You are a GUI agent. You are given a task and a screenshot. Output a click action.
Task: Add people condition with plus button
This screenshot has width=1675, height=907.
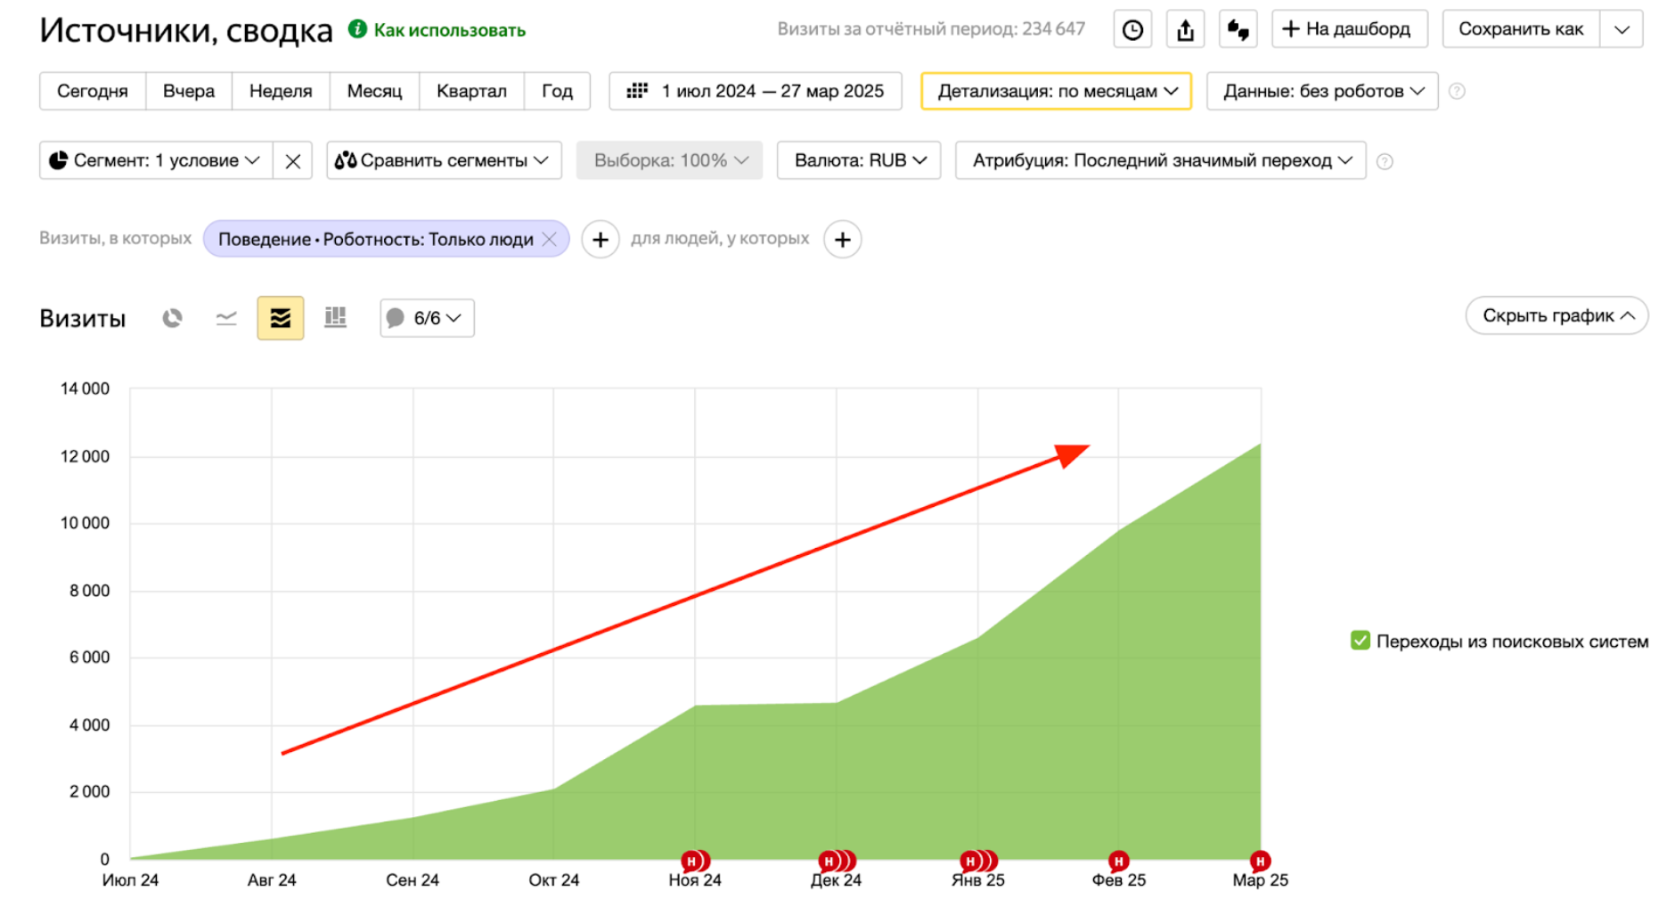842,240
